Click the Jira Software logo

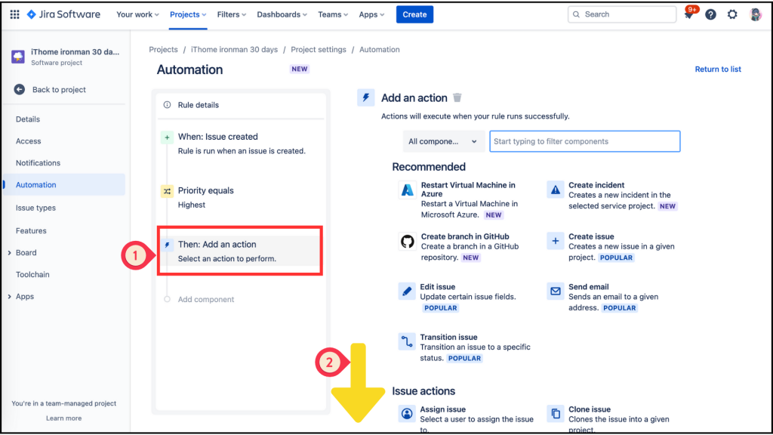tap(63, 14)
